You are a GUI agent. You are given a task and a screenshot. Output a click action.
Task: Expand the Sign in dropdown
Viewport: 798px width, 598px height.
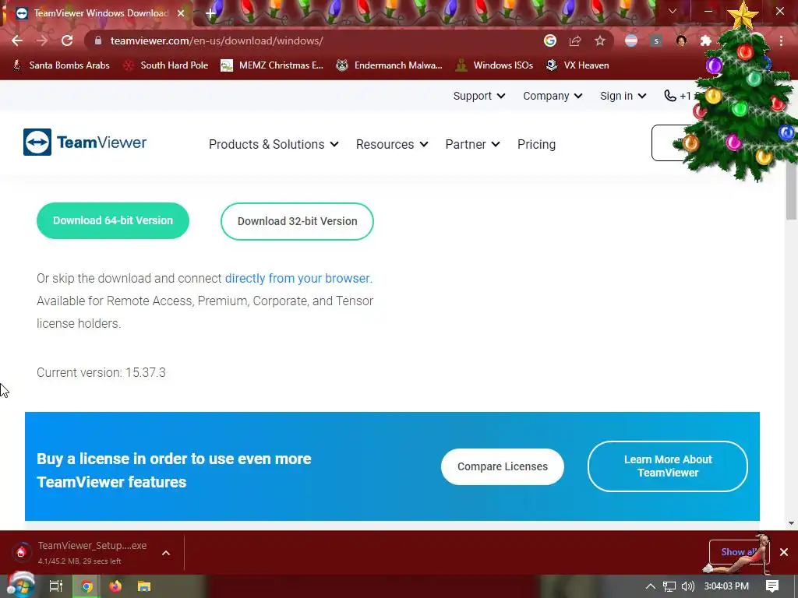click(x=623, y=96)
